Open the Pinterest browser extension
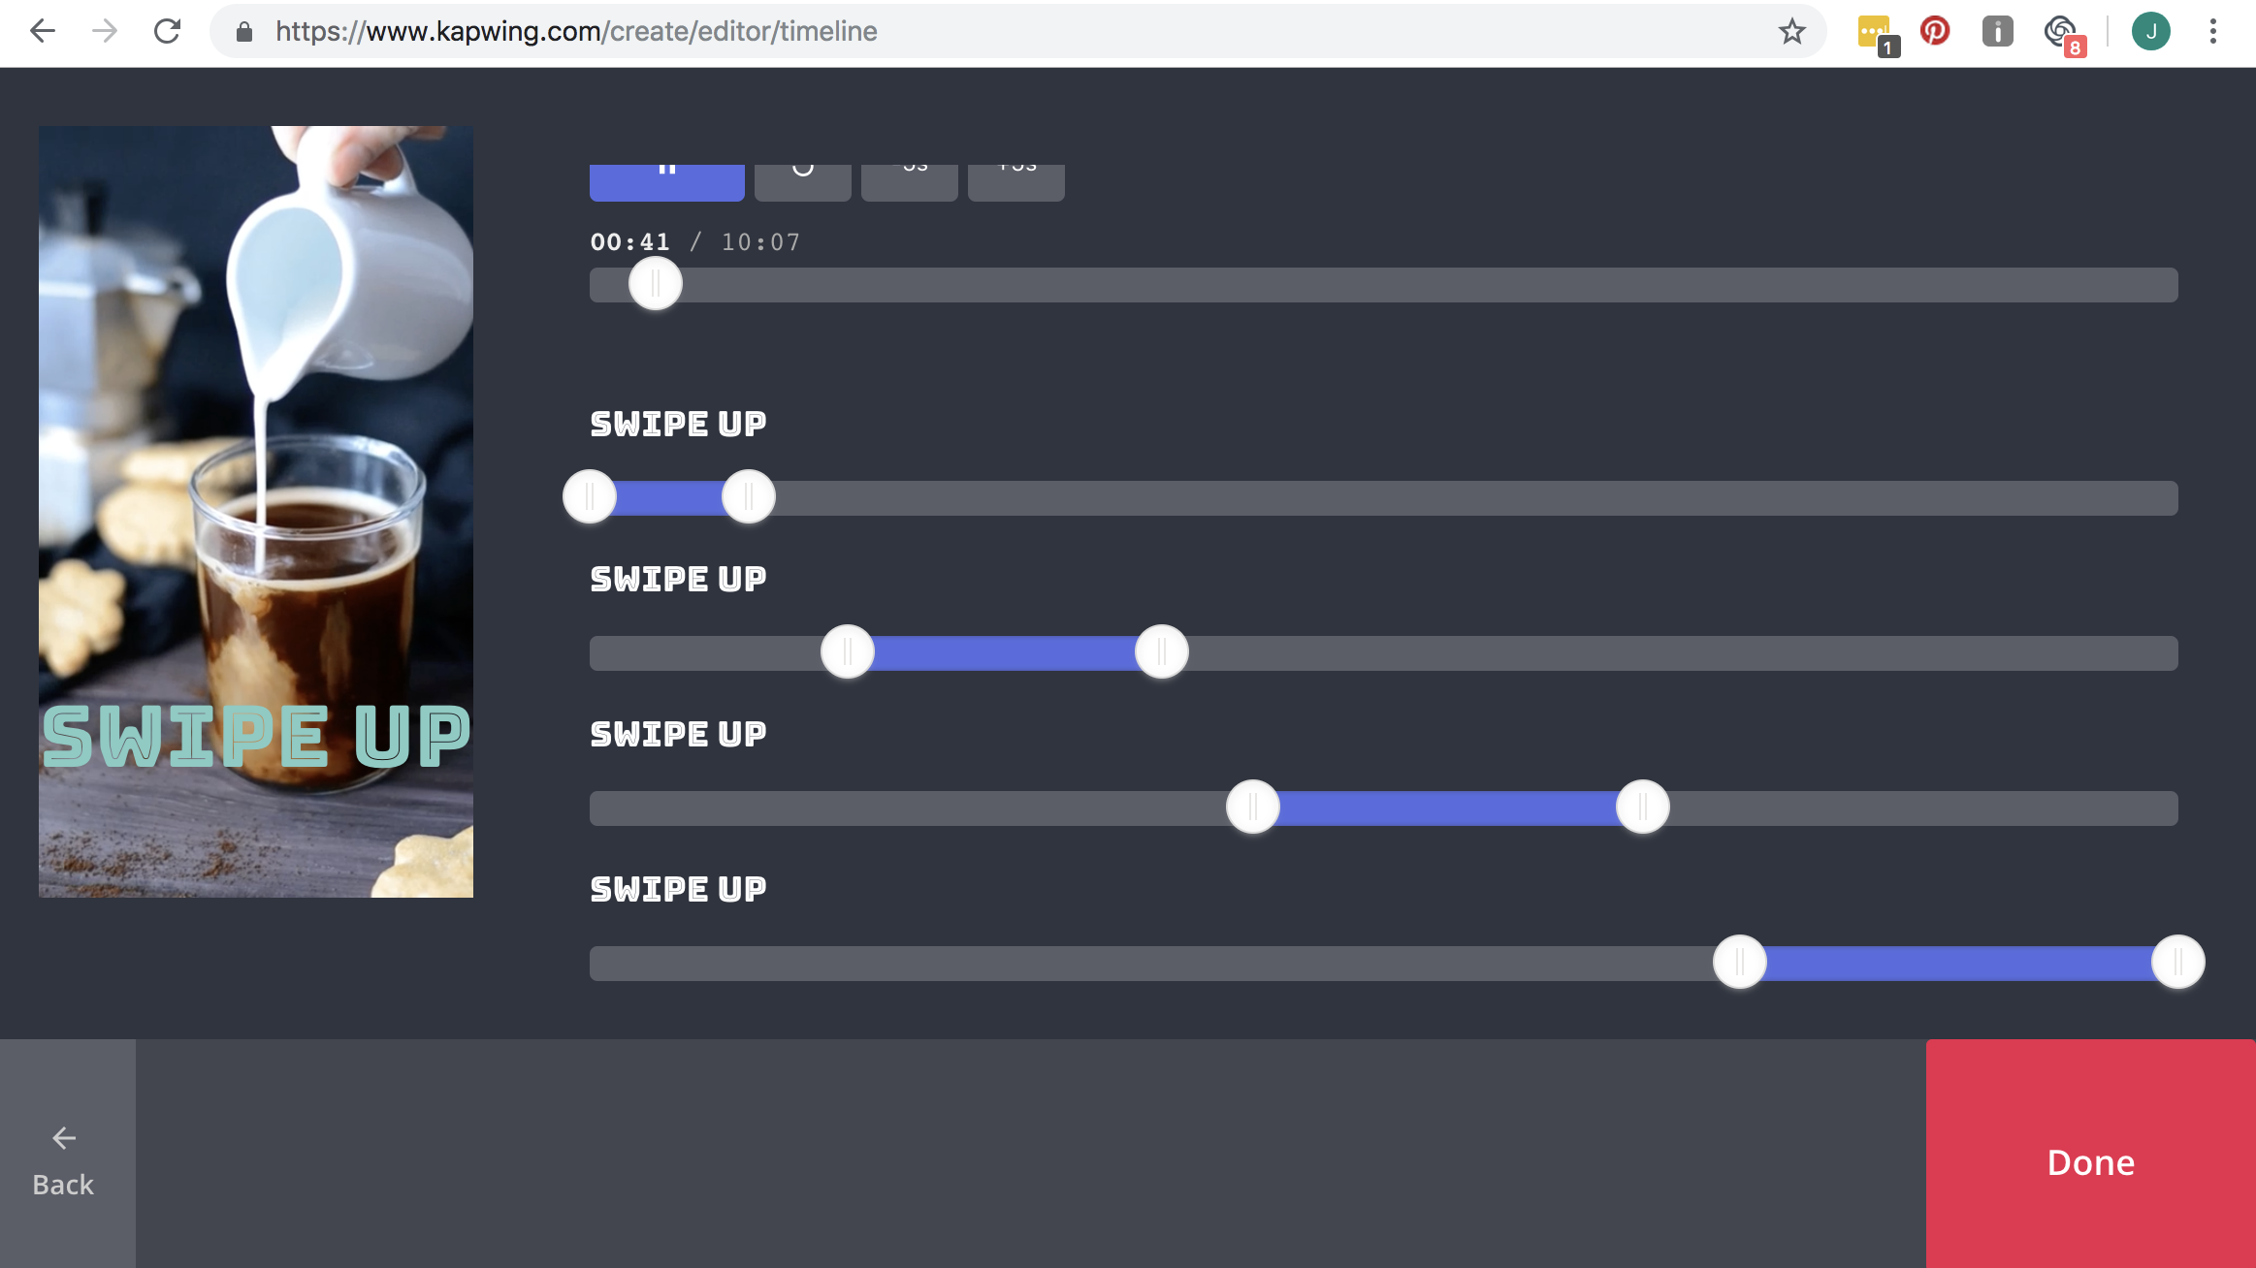The height and width of the screenshot is (1268, 2256). 1935,31
